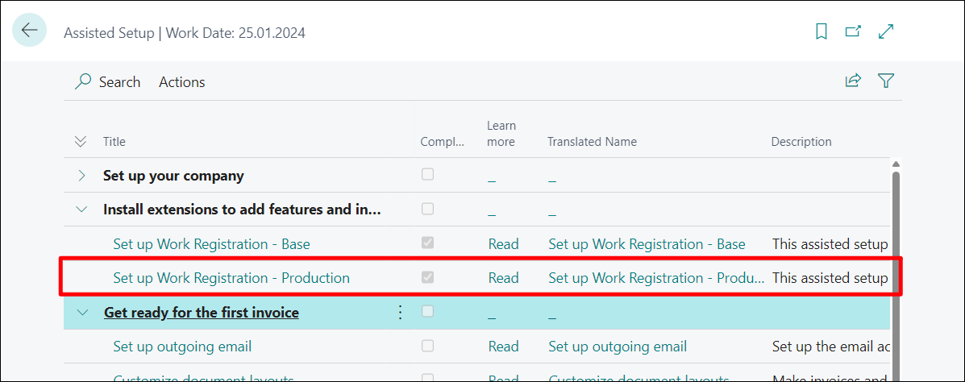This screenshot has height=382, width=965.
Task: Go back using the arrow button
Action: click(x=30, y=30)
